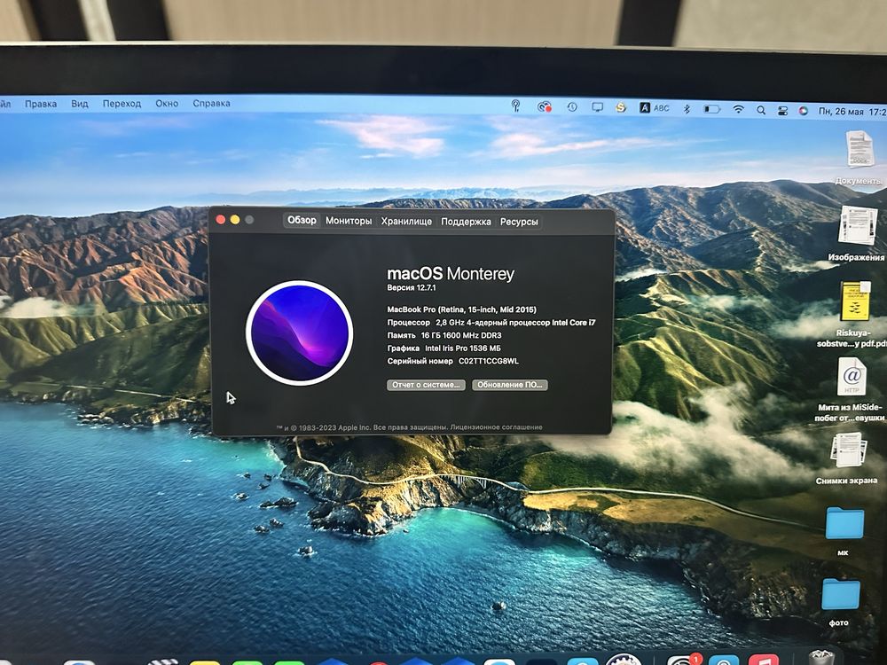Click the Версия 12.7.1 text
Image resolution: width=887 pixels, height=665 pixels.
tap(412, 288)
